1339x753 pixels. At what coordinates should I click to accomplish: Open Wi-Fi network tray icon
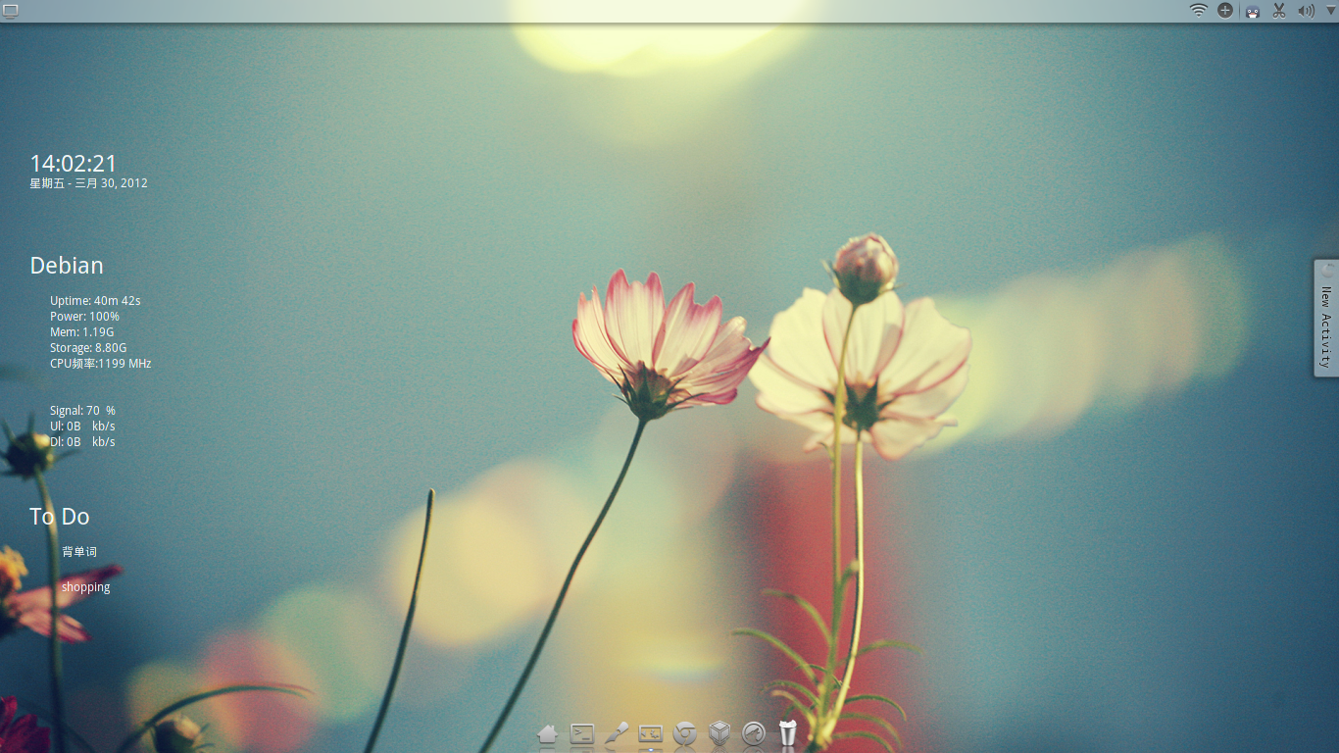coord(1198,11)
